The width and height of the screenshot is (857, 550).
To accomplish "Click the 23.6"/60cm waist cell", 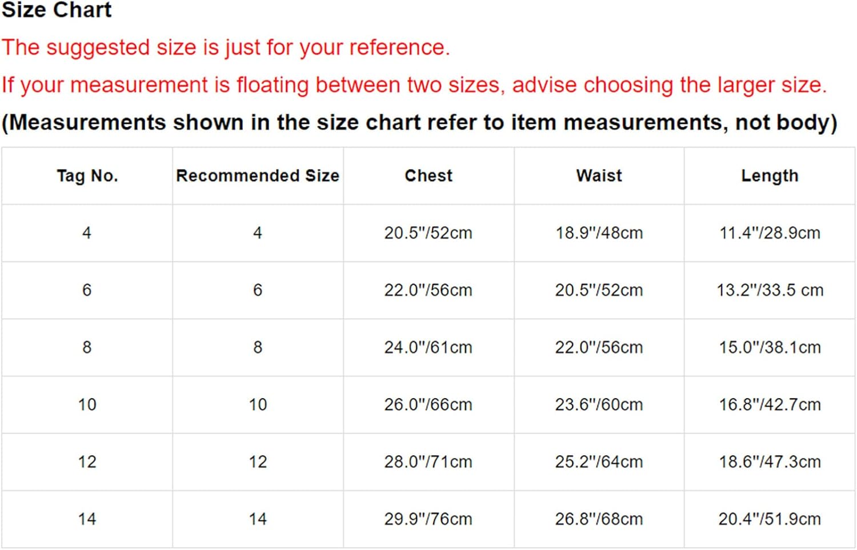I will pos(599,404).
